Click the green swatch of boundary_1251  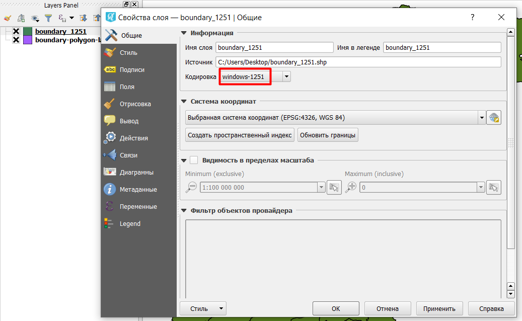pyautogui.click(x=28, y=31)
